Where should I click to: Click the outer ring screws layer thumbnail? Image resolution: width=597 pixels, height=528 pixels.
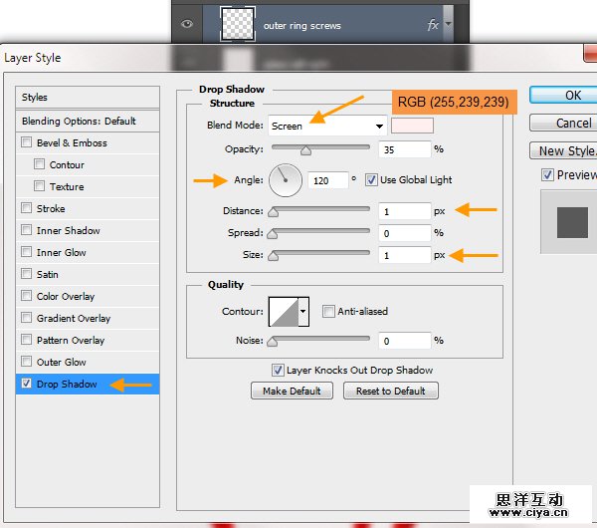click(x=237, y=24)
